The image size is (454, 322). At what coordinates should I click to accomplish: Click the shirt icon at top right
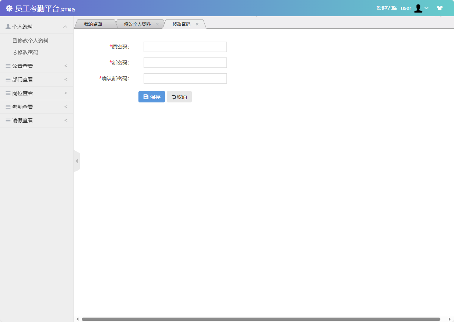pyautogui.click(x=440, y=8)
